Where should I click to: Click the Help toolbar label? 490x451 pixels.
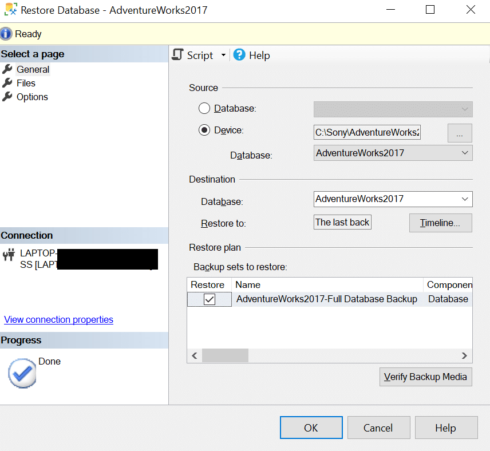pos(259,56)
